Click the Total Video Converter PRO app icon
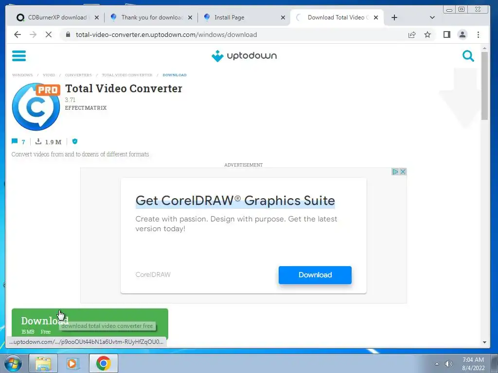 coord(36,106)
